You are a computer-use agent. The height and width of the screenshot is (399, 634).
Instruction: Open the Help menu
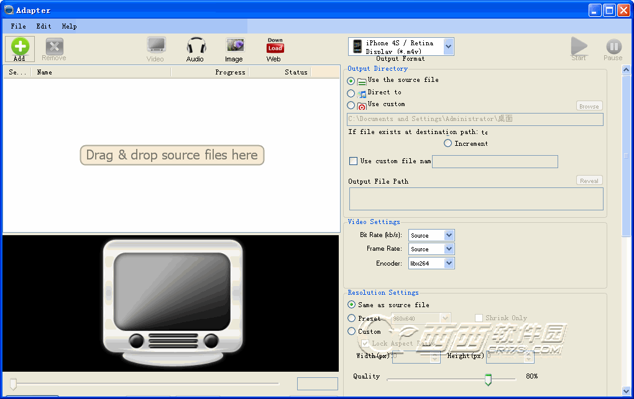click(x=69, y=26)
